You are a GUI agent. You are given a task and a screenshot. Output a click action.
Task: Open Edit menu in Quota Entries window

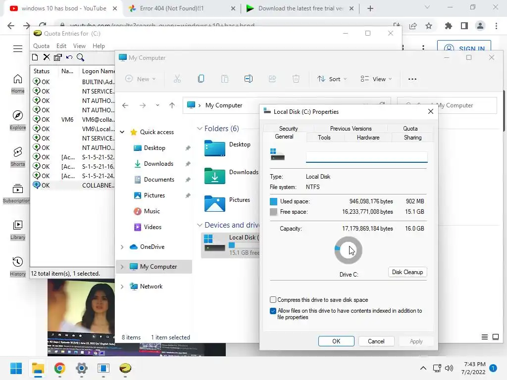pos(61,46)
